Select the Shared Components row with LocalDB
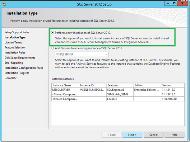The width and height of the screenshot is (190, 142). point(118,99)
